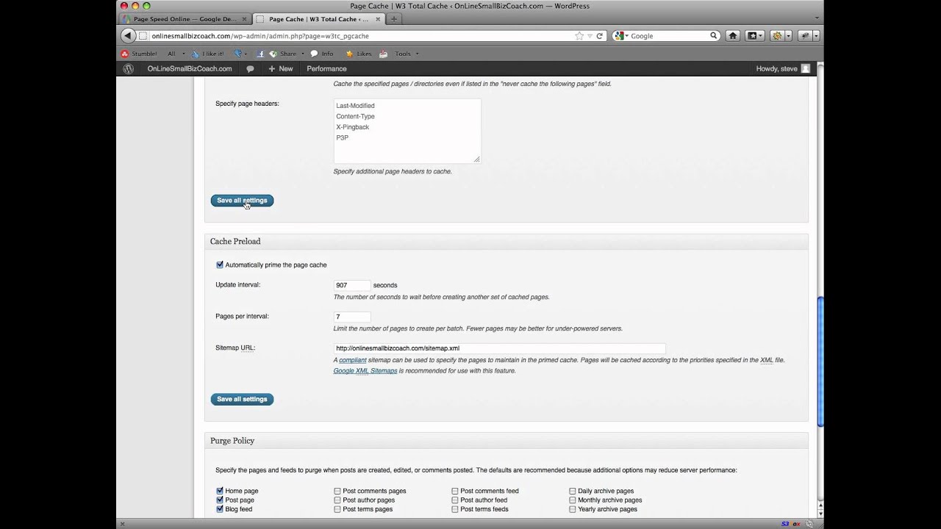Click the mail icon next to Likes
Image resolution: width=941 pixels, height=529 pixels.
[x=383, y=54]
